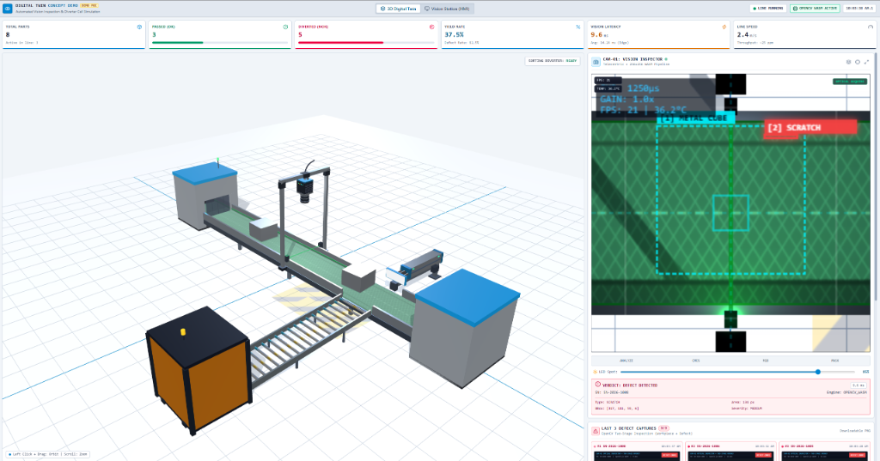Select the RGB view mode tab

click(x=766, y=361)
